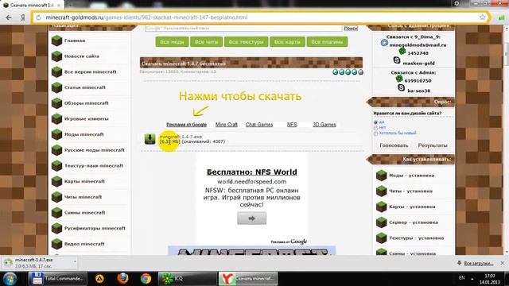Viewport: 509px width, 286px height.
Task: Open 'Русские моды minecraft' in the sidebar
Action: 95,150
